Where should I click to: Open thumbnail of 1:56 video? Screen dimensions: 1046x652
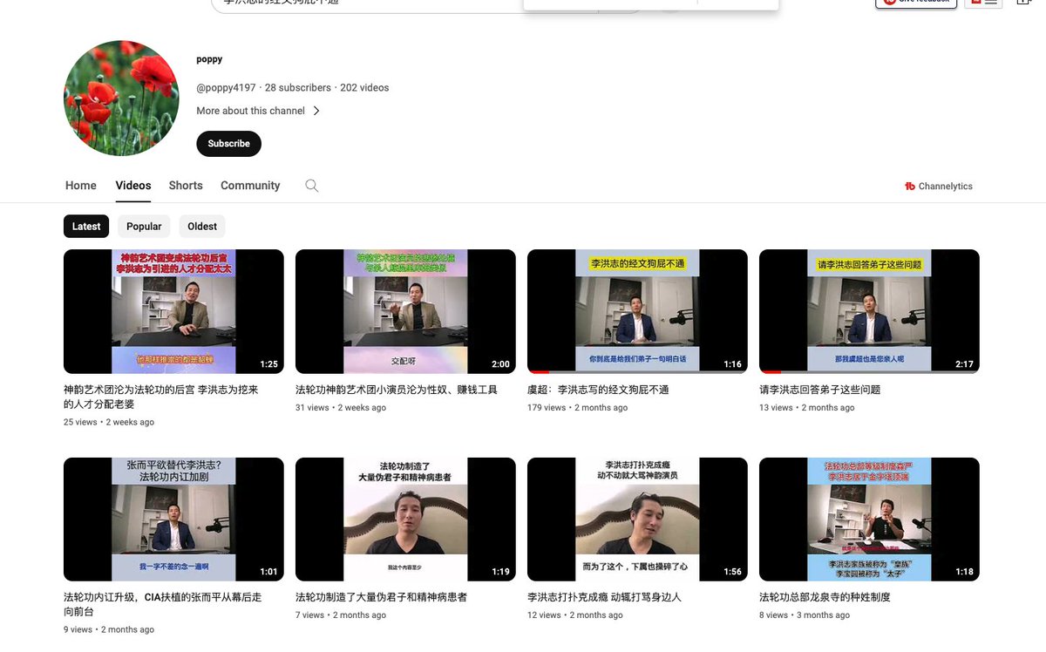pyautogui.click(x=637, y=520)
